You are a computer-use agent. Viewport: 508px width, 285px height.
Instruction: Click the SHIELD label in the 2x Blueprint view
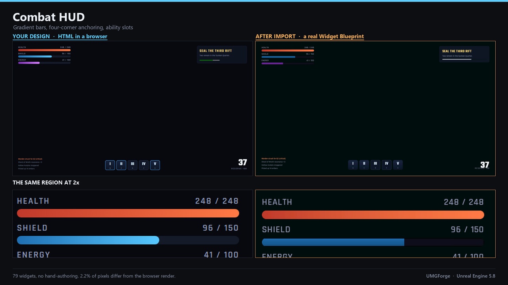point(276,230)
